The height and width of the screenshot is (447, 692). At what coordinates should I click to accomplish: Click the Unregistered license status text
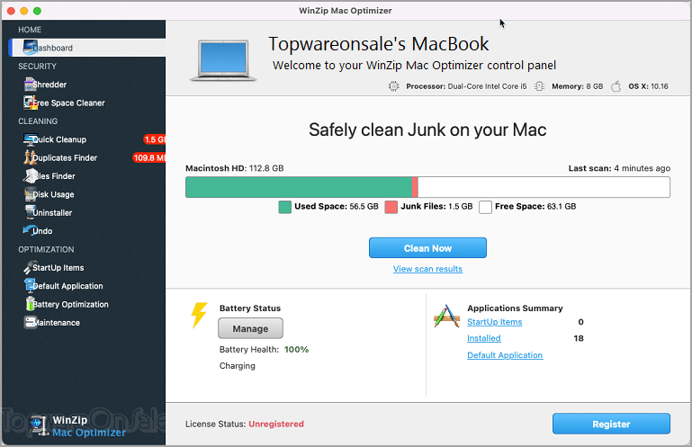tap(276, 424)
